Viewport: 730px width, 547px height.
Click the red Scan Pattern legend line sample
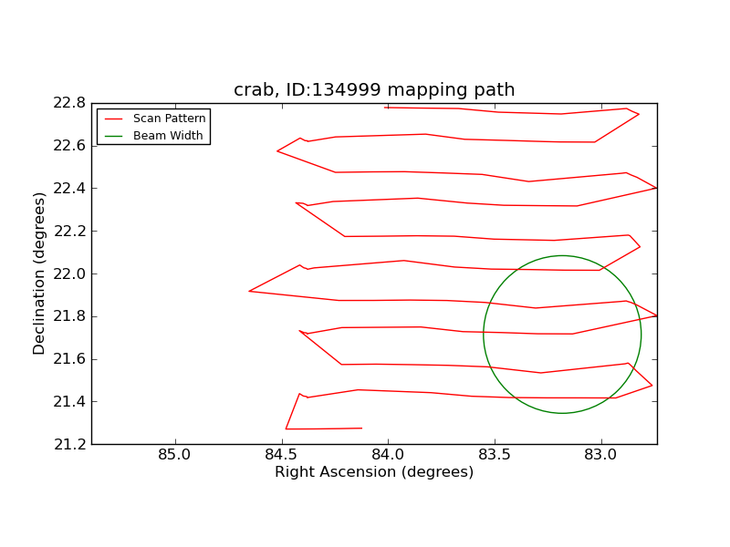pos(113,119)
